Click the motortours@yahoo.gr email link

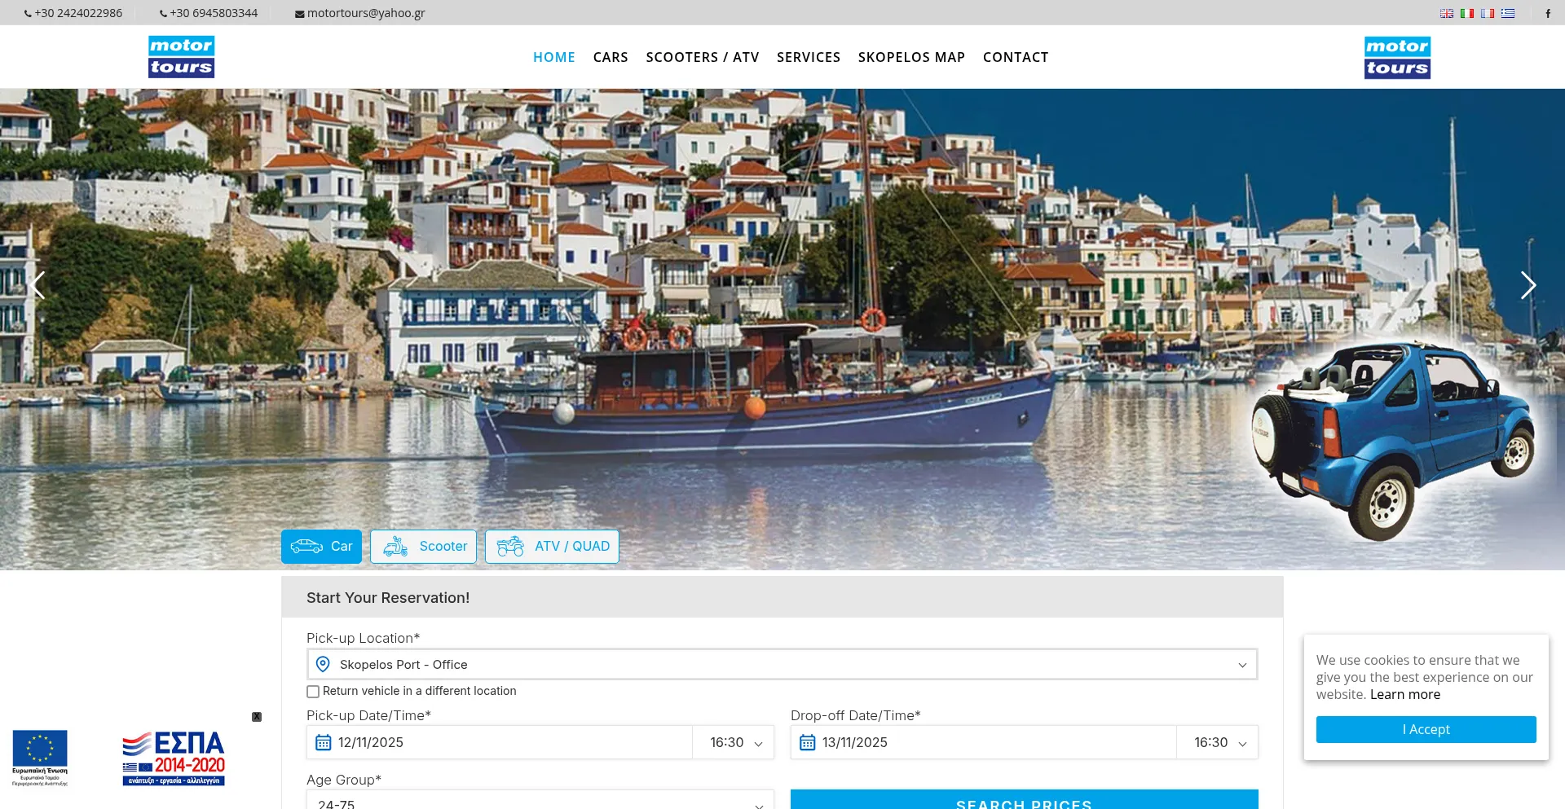point(365,13)
